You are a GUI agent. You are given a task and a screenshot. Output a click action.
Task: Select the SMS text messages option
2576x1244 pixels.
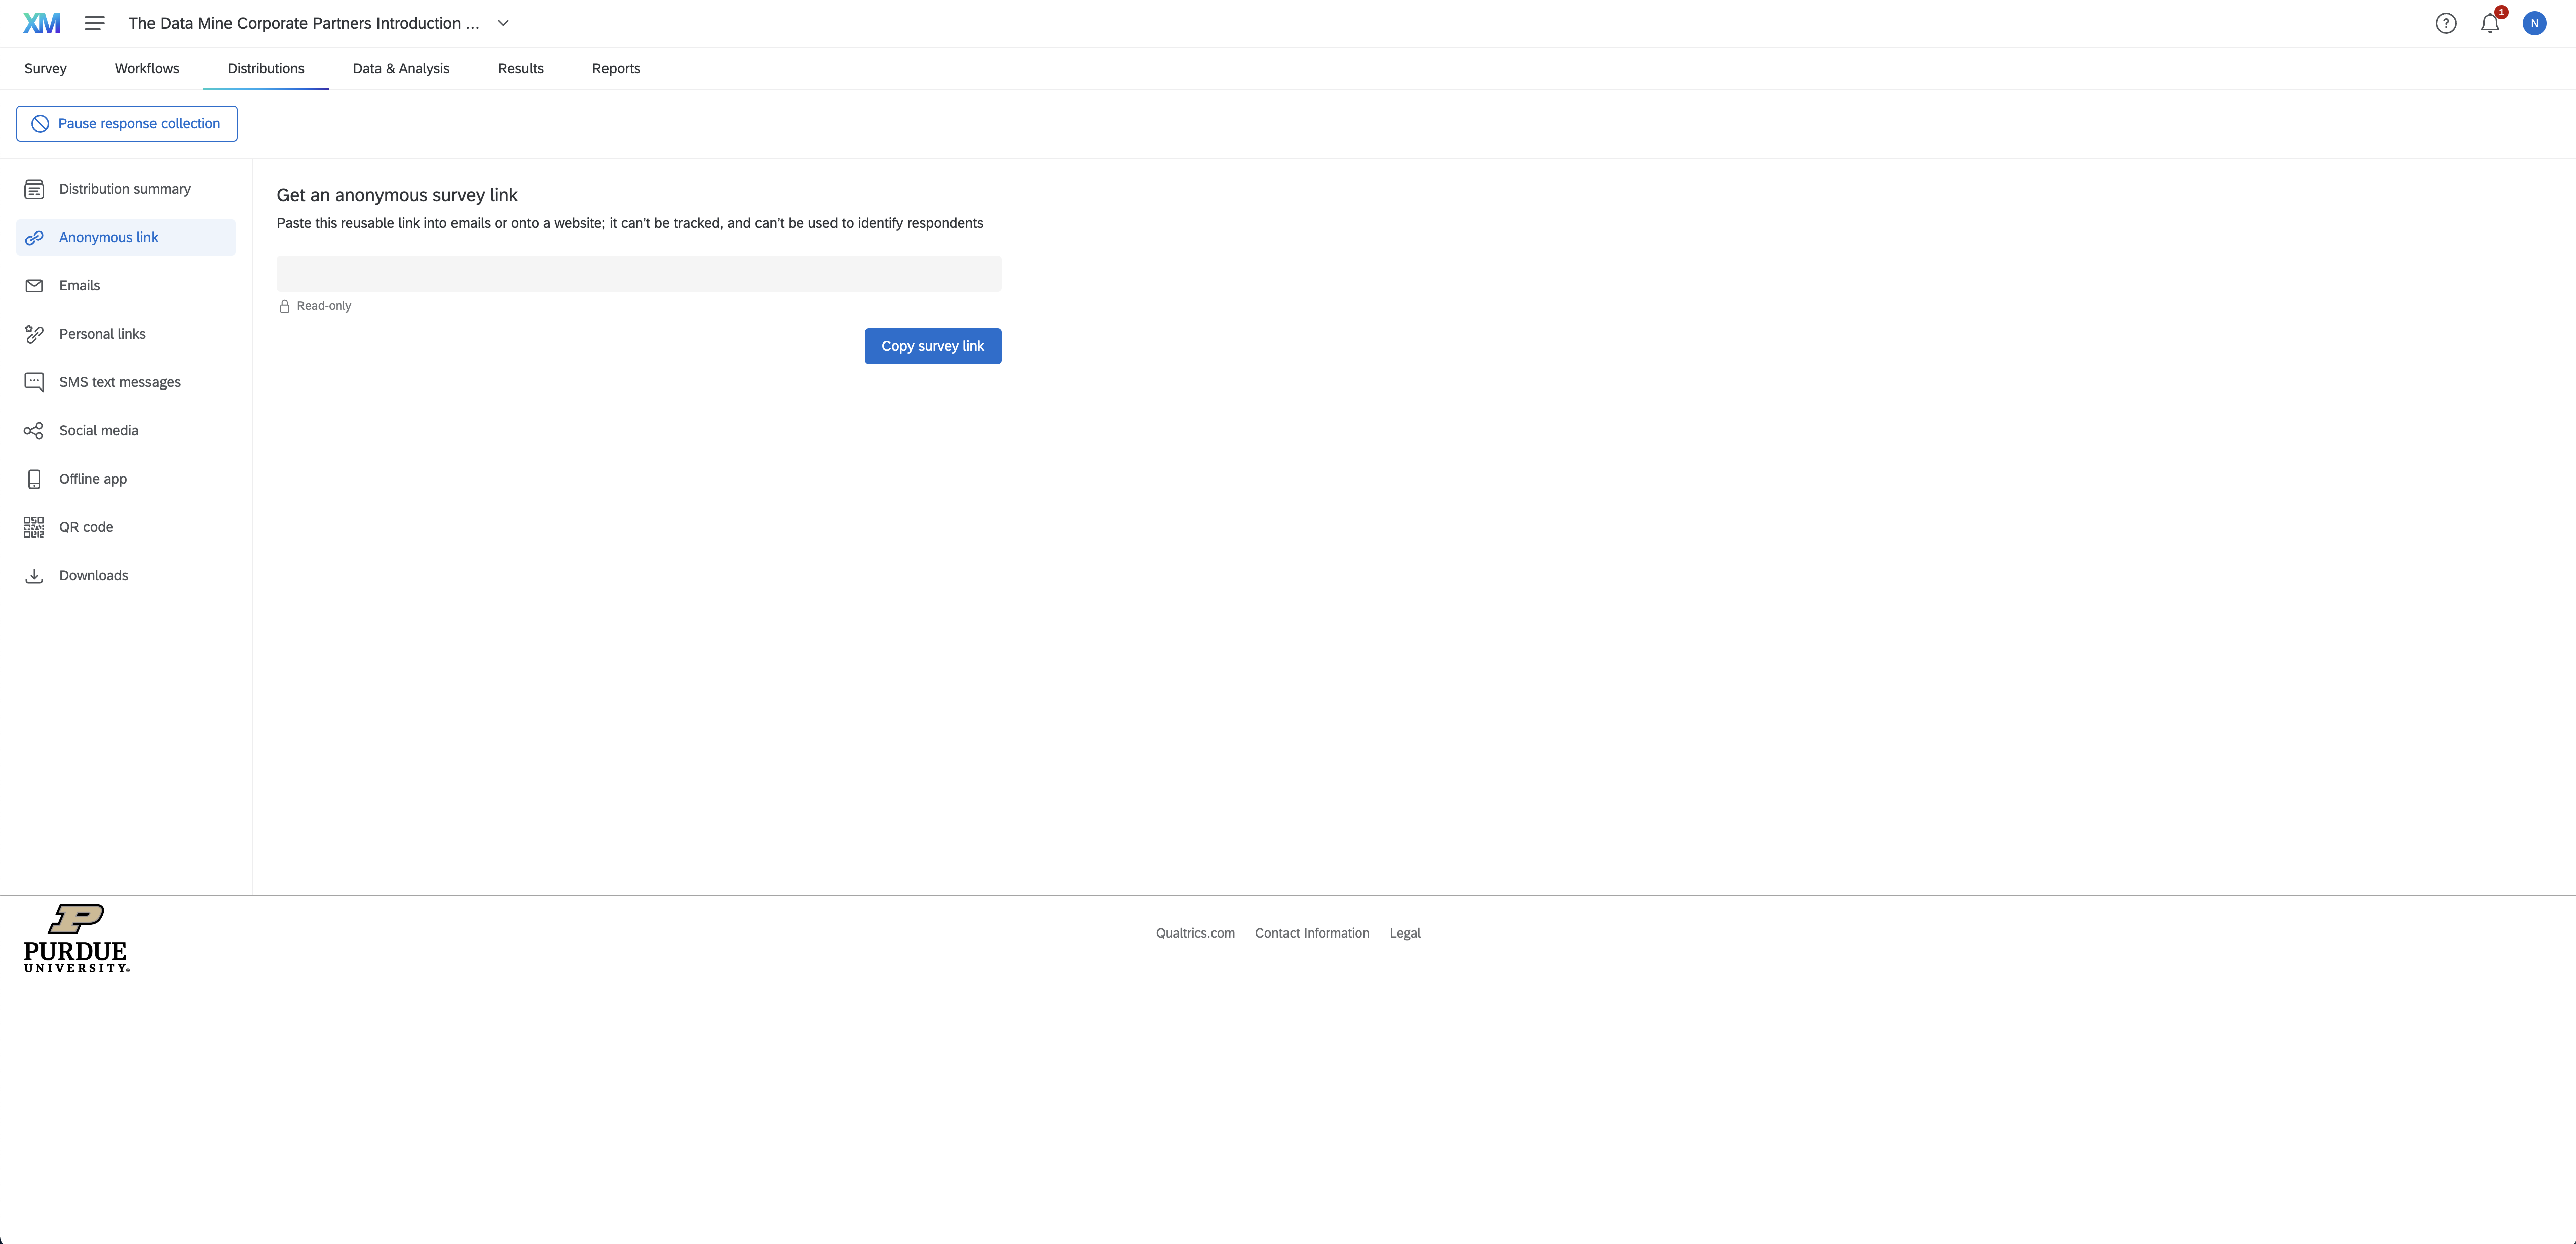pyautogui.click(x=119, y=382)
